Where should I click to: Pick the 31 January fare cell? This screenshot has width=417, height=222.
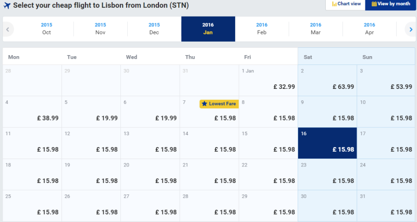tap(386, 206)
